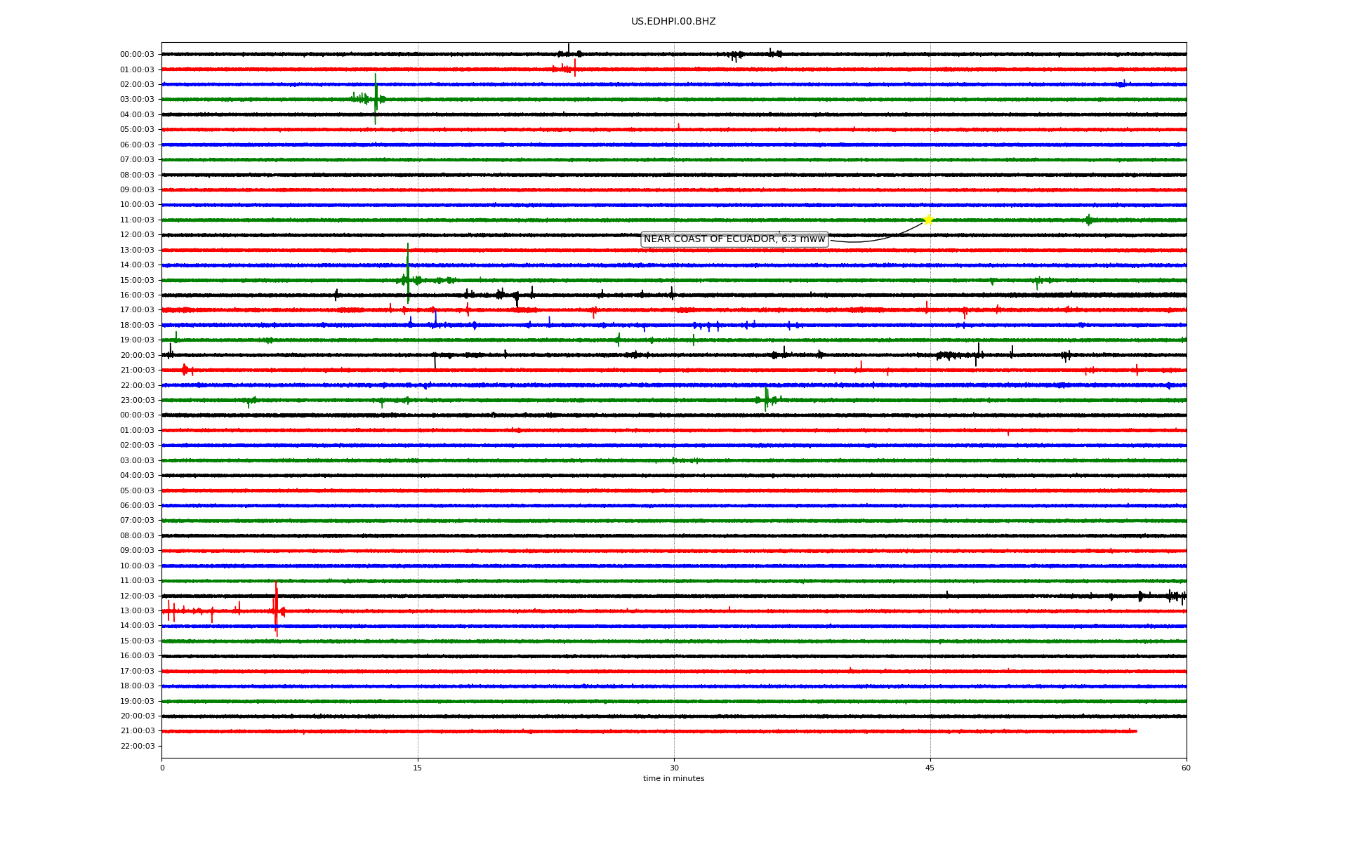The image size is (1348, 842).
Task: Click the 0 tick label on the x-axis
Action: 162,768
